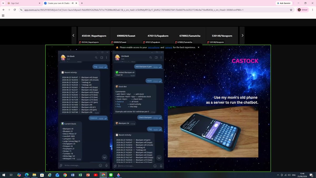Screen dimensions: 316x178
Task: Toggle side panel in left CA-Stock window
Action: [102, 57]
